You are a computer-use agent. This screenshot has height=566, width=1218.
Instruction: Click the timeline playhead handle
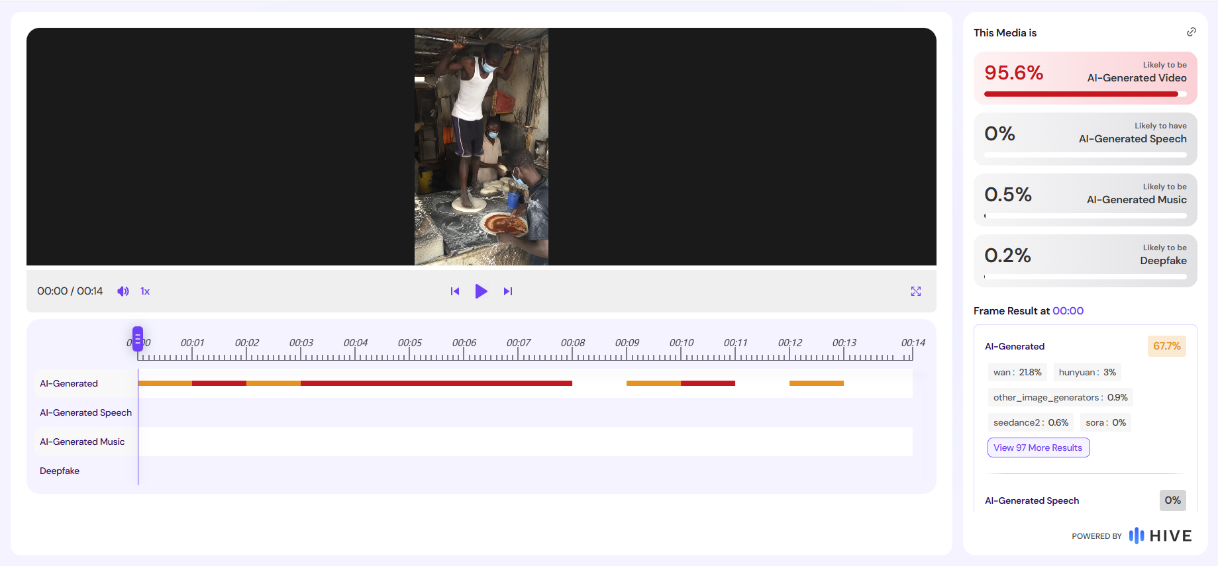click(138, 338)
